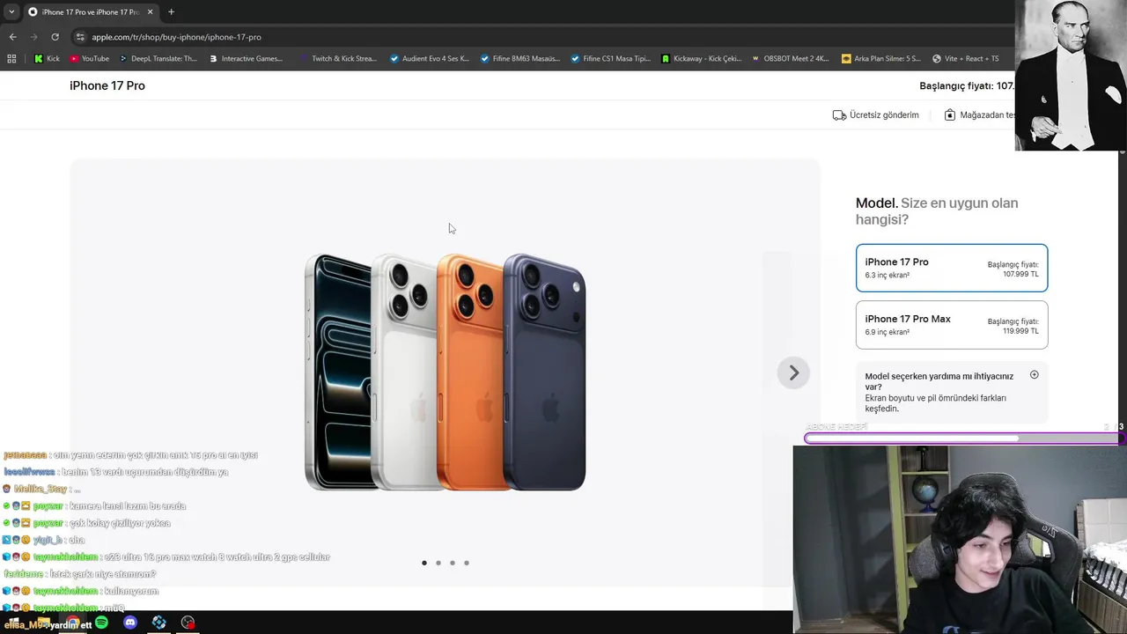Open the DeepL Translate bookmark
This screenshot has height=634, width=1127.
158,59
